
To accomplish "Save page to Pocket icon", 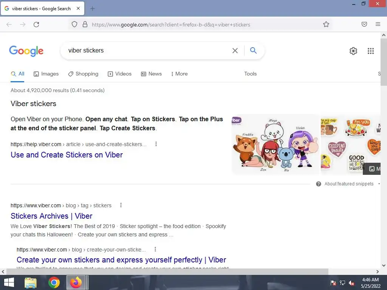I will [x=364, y=24].
